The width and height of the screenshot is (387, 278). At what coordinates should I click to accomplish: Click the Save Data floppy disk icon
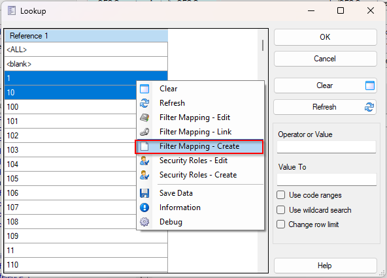[x=144, y=193]
